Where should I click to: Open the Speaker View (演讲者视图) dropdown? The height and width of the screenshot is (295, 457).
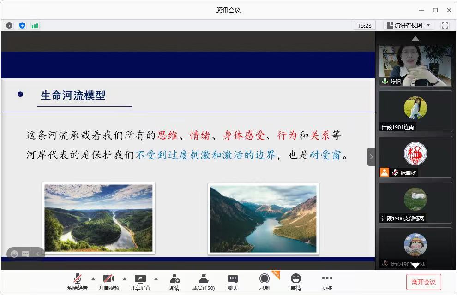[409, 25]
